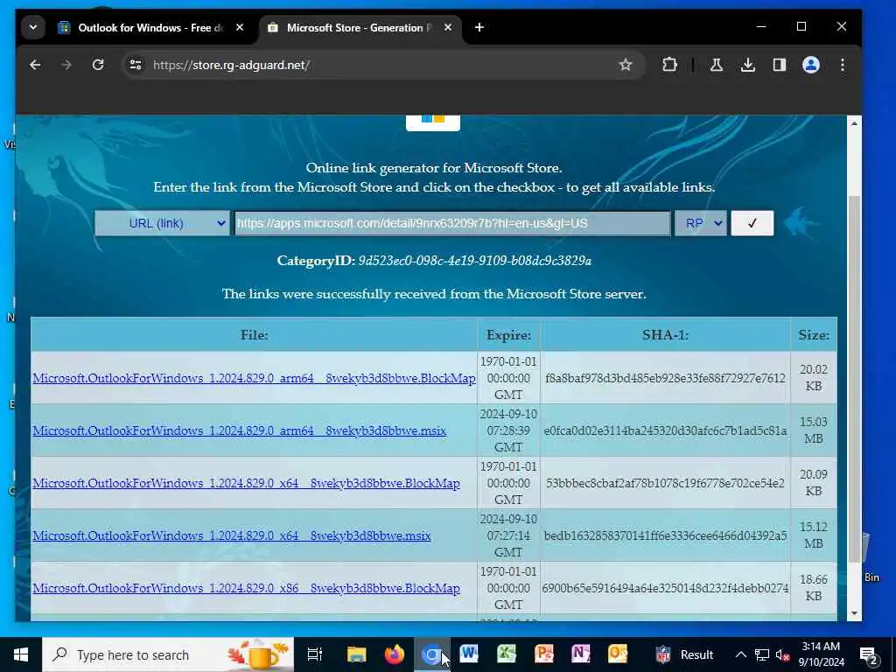Show hidden system tray icons

[x=740, y=654]
